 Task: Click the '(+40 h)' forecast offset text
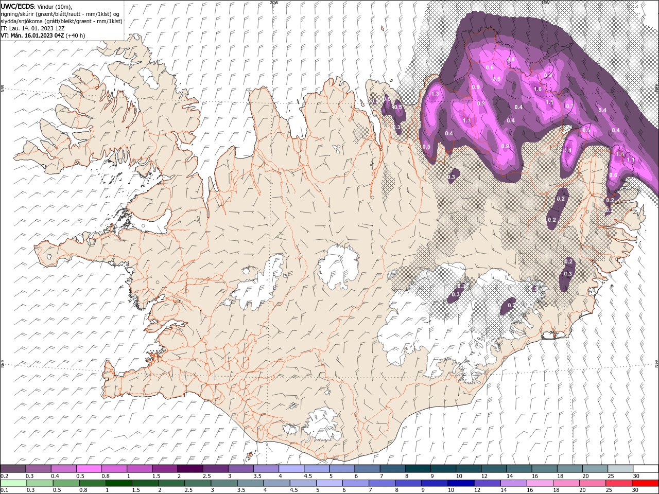tap(75, 36)
